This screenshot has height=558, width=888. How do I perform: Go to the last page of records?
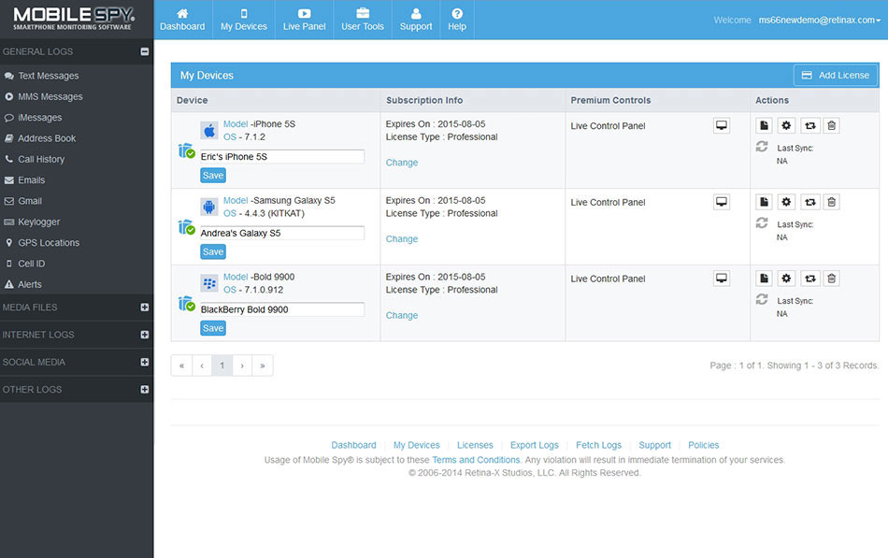pos(263,365)
